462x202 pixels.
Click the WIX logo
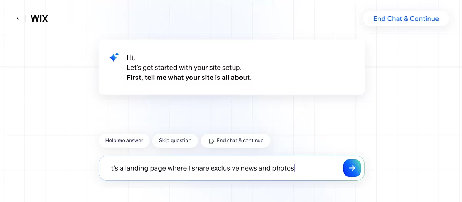[39, 18]
